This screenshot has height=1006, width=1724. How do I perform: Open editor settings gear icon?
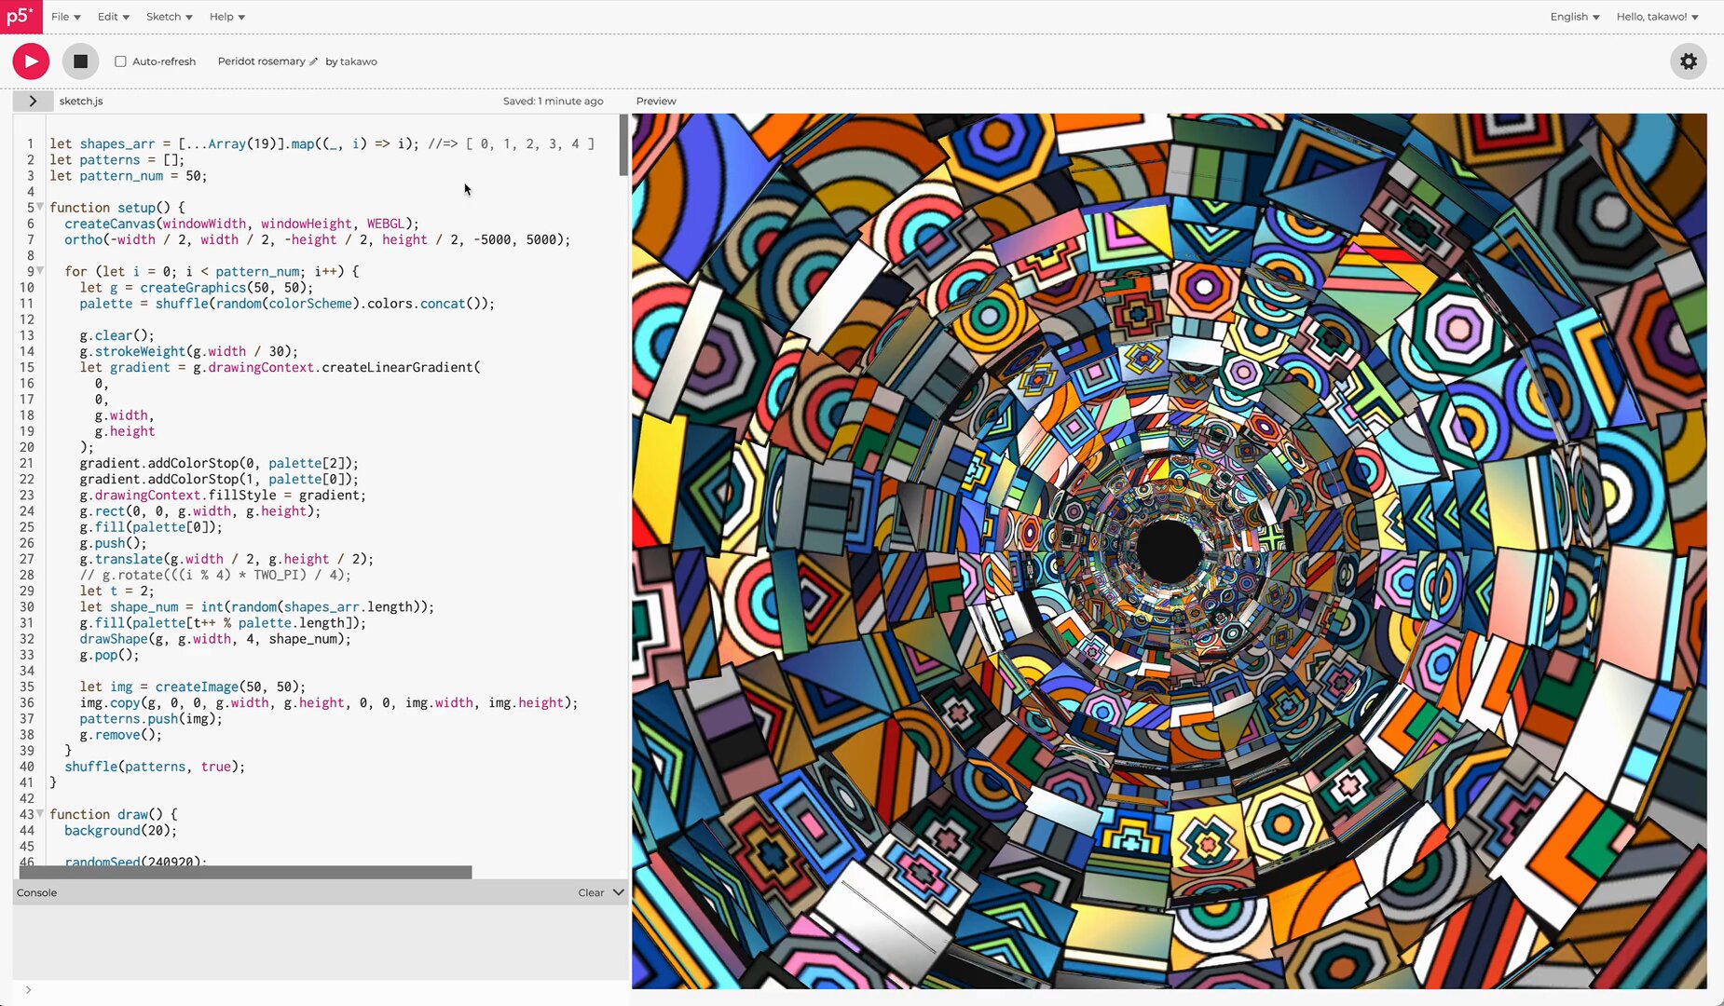(1688, 61)
